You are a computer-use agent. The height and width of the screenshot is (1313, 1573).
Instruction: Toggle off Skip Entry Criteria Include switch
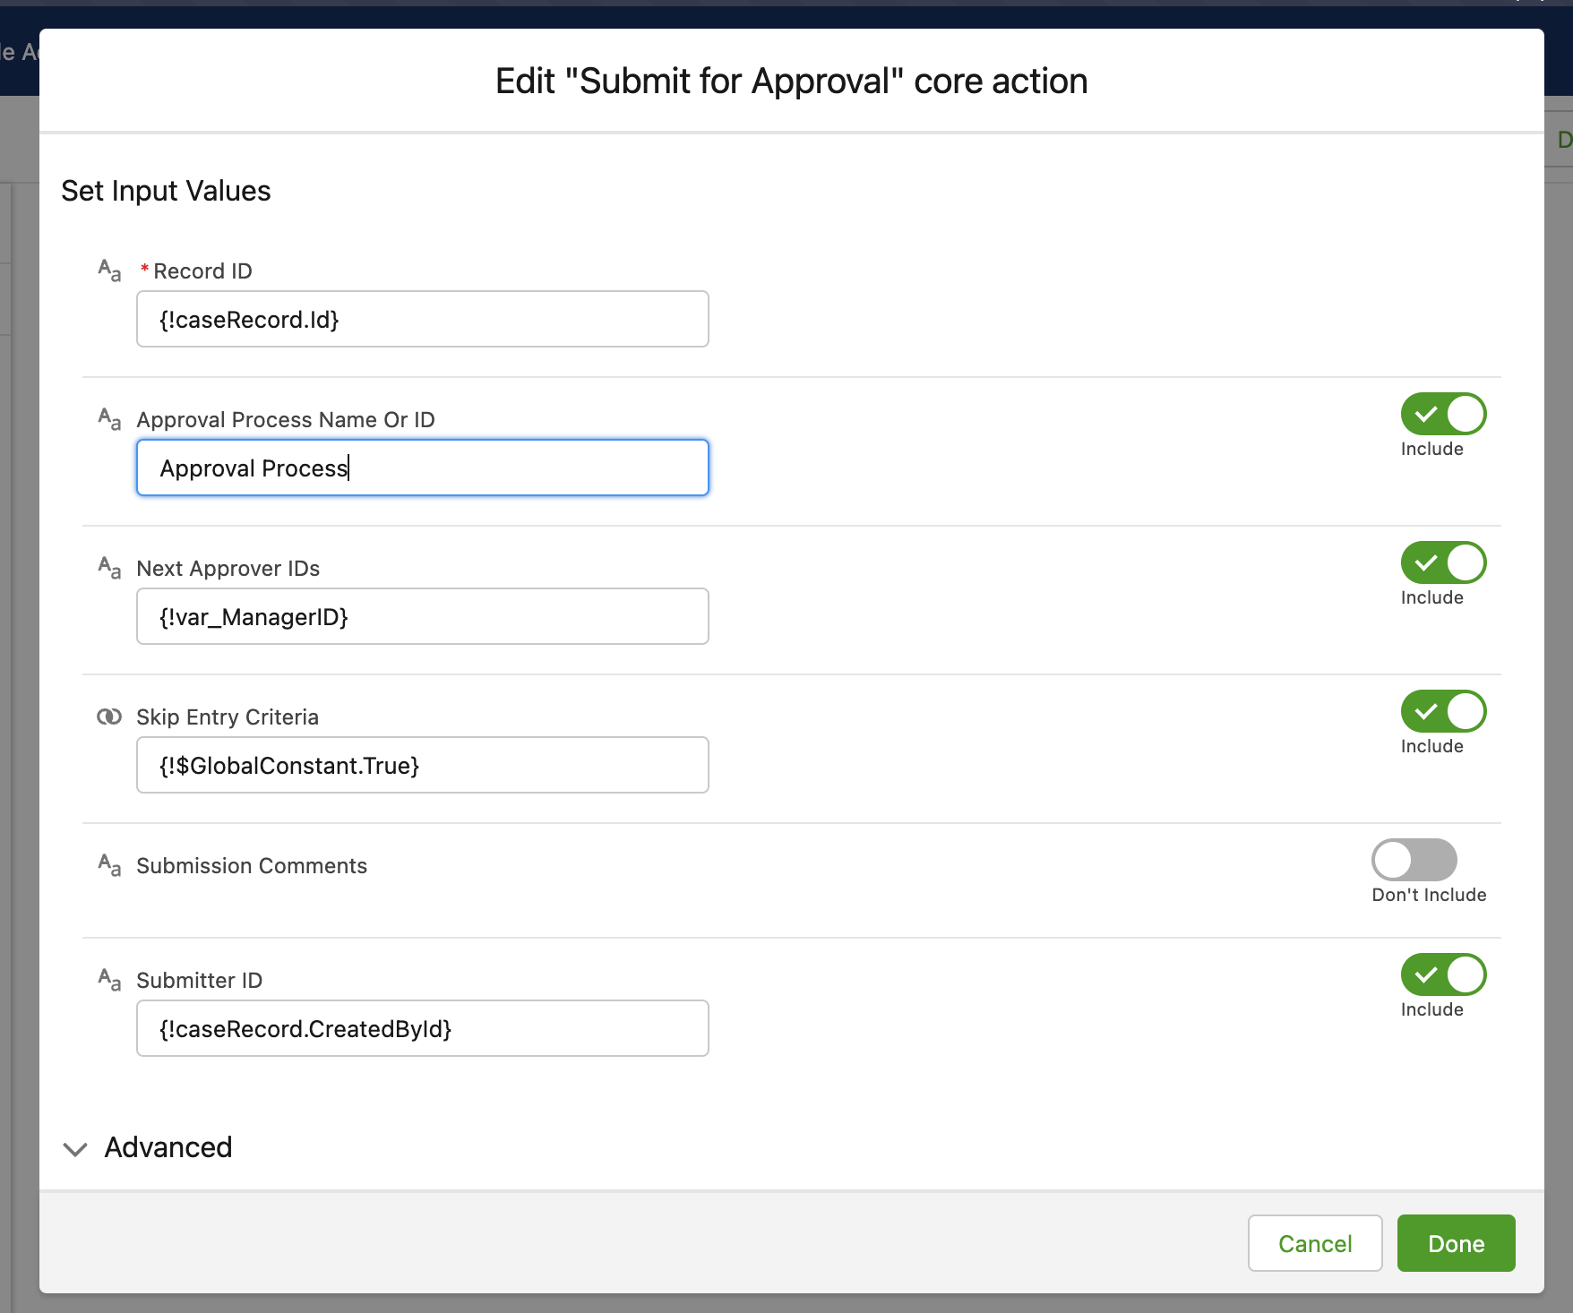pos(1443,712)
